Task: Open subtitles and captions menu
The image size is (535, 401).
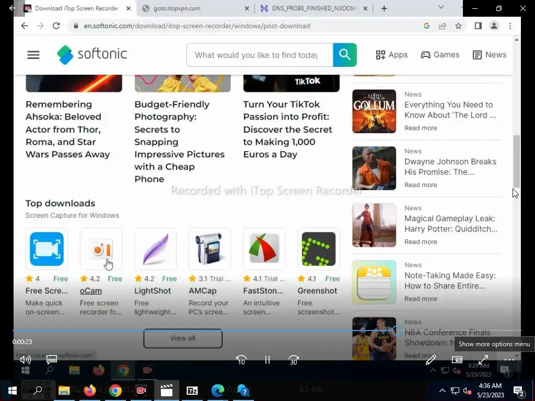Action: pyautogui.click(x=52, y=359)
